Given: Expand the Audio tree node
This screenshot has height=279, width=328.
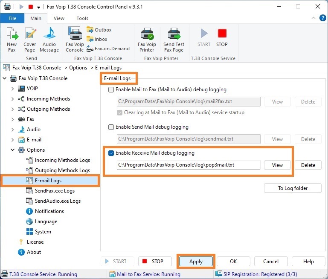Looking at the screenshot, I should coord(12,129).
